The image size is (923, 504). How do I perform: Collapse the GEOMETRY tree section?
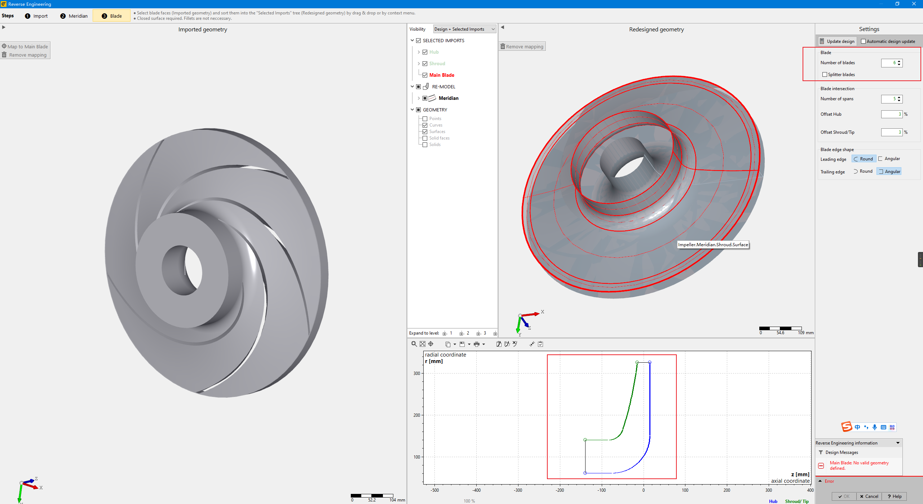[x=412, y=110]
